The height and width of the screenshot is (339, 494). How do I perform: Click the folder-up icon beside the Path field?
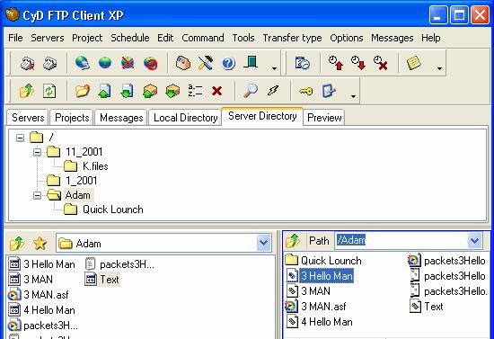[x=293, y=241]
